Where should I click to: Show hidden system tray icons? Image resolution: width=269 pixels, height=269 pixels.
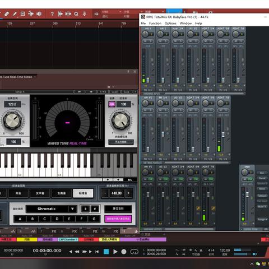(252, 264)
